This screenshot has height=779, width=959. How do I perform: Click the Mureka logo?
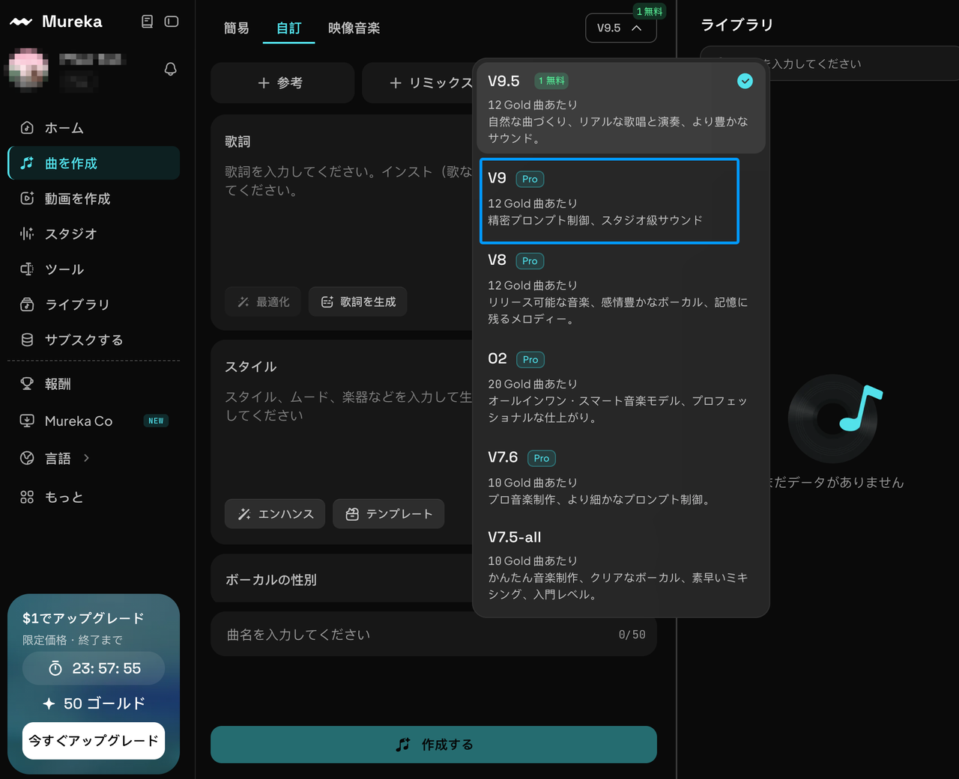pos(55,22)
